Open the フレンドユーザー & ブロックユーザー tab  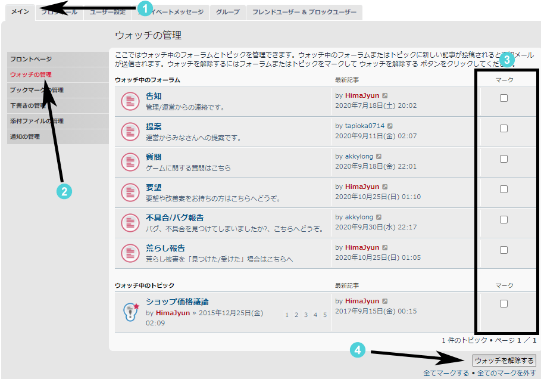pos(304,12)
